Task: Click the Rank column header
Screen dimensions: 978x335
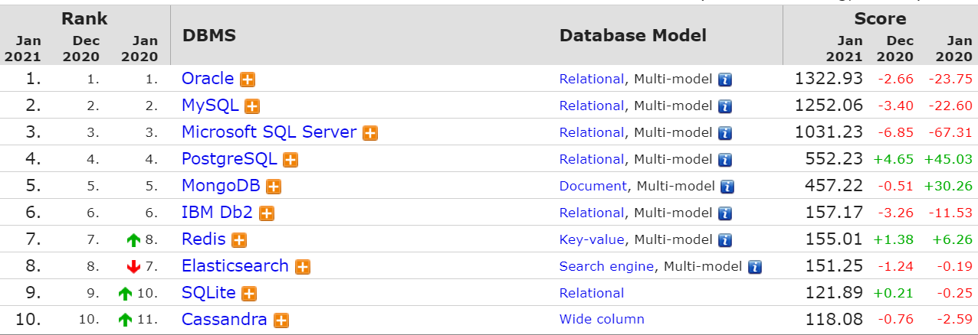Action: (84, 18)
